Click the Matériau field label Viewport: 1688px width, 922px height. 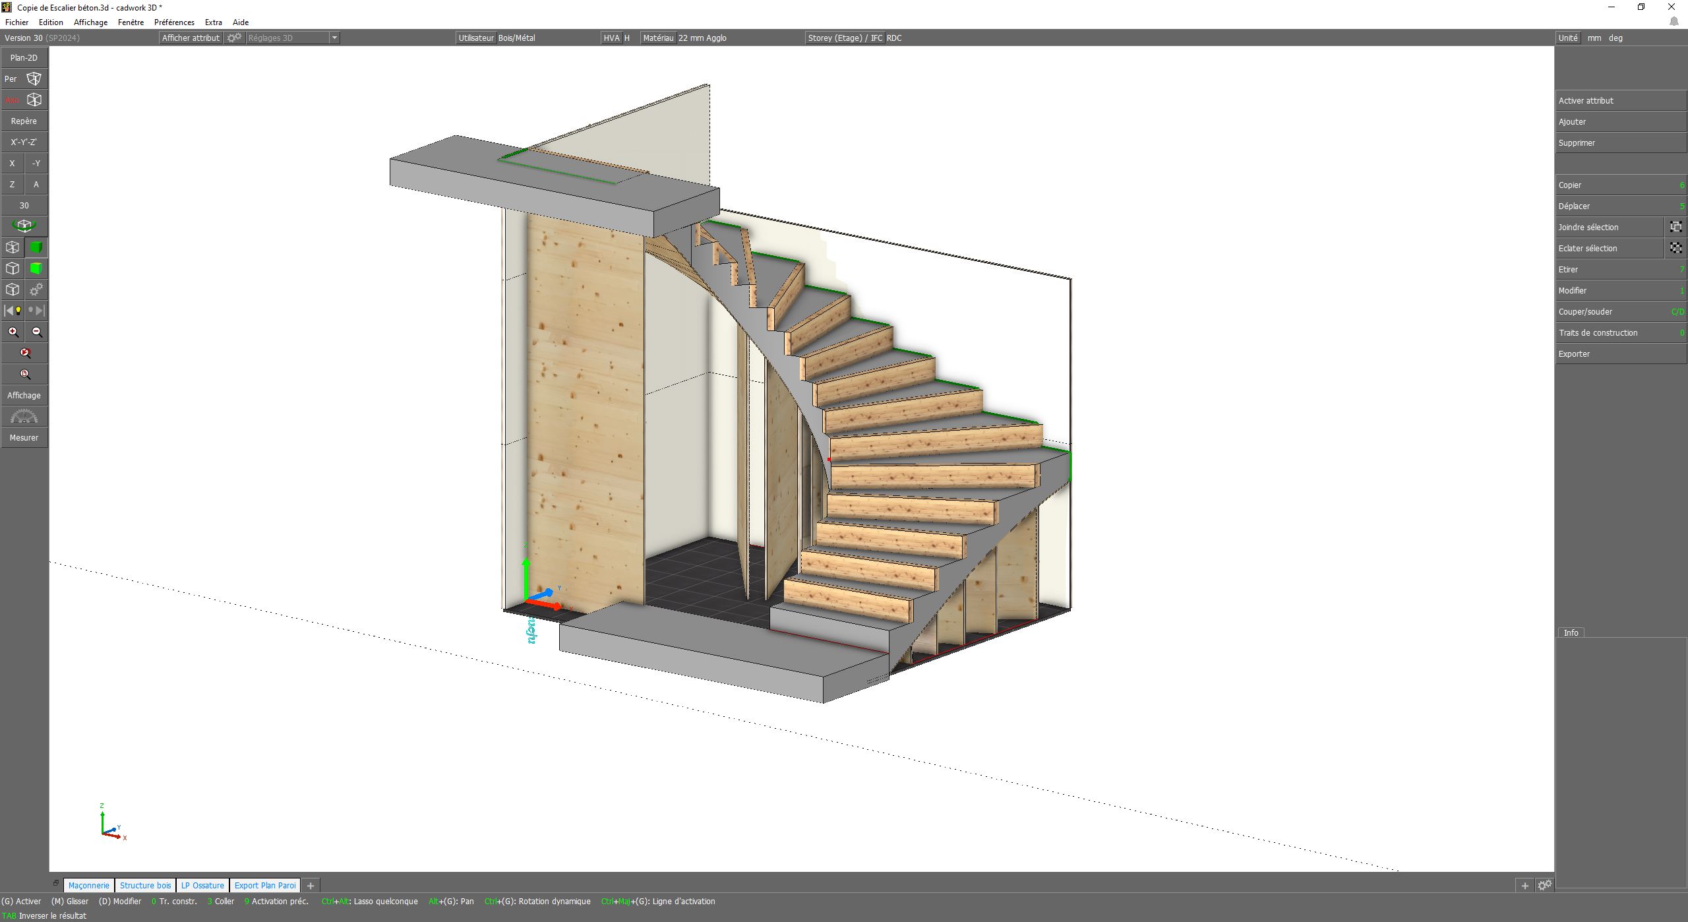coord(658,38)
